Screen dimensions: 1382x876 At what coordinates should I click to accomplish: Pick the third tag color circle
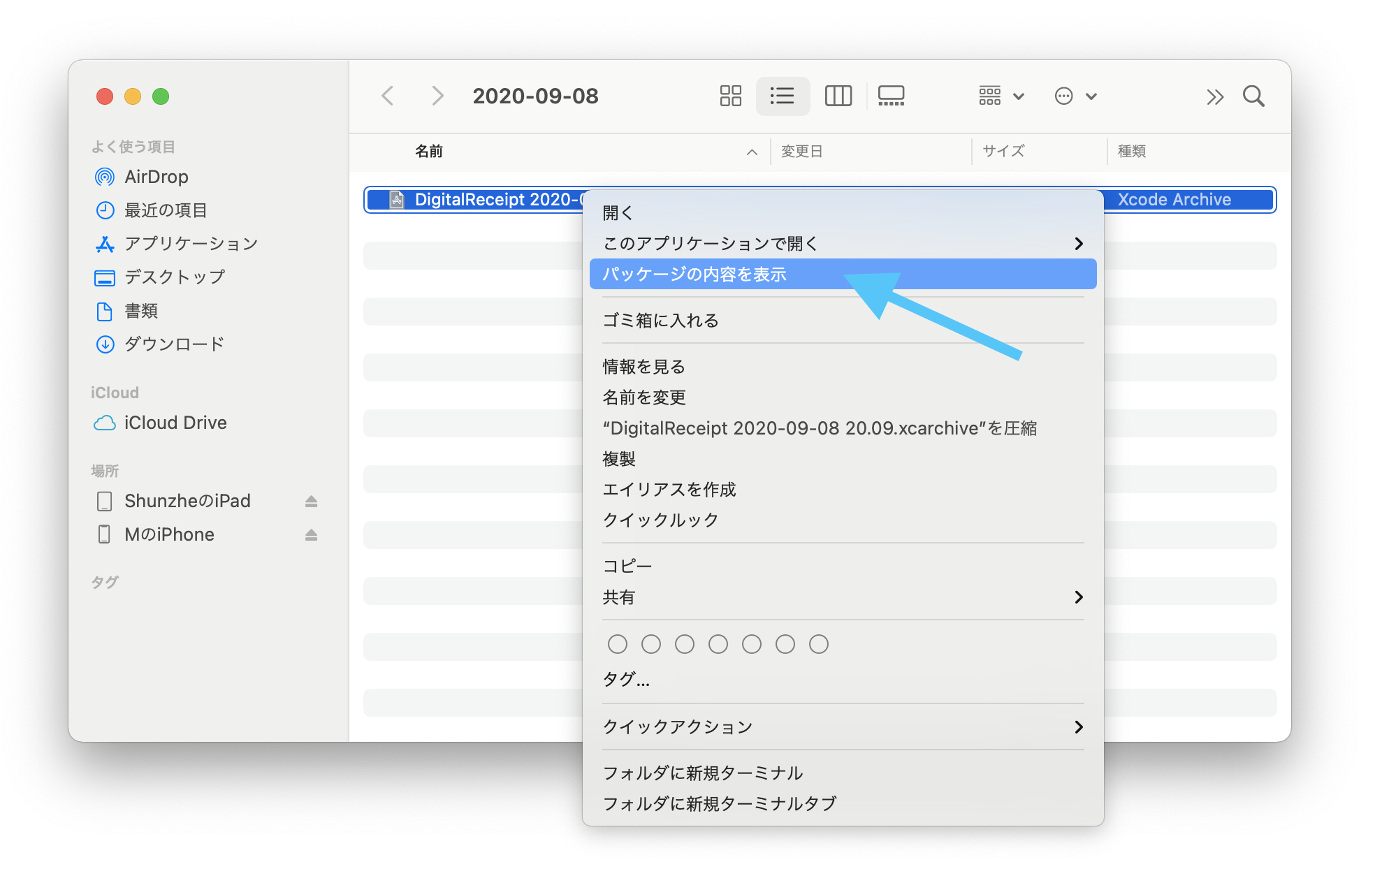tap(684, 644)
